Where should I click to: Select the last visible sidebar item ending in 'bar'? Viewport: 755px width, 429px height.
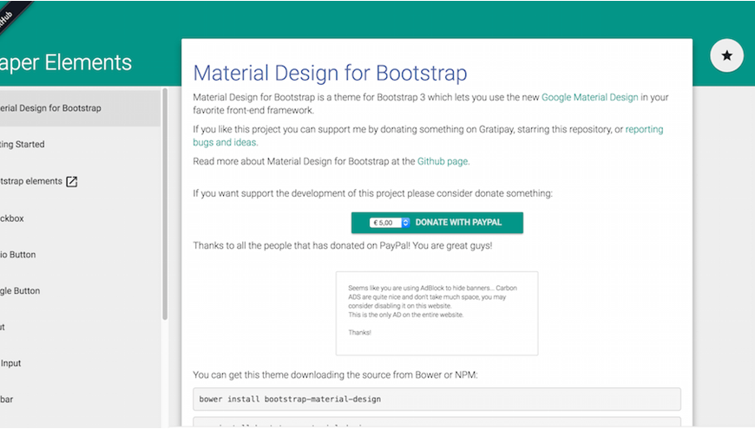[7, 400]
